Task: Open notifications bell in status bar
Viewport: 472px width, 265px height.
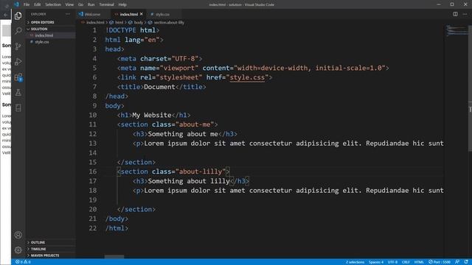Action: [x=466, y=262]
